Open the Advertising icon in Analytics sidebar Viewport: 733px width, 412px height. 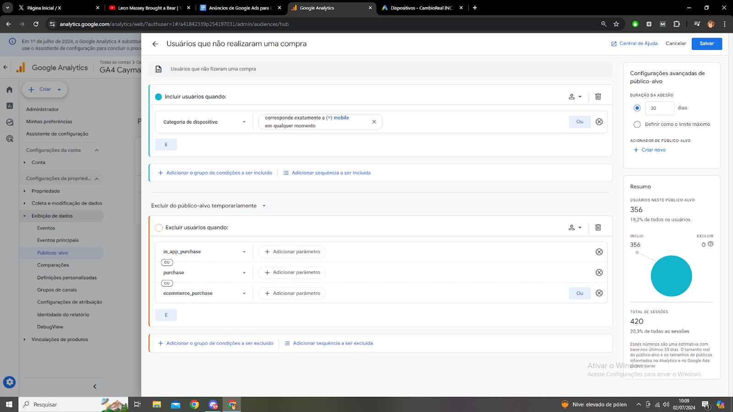[x=10, y=139]
